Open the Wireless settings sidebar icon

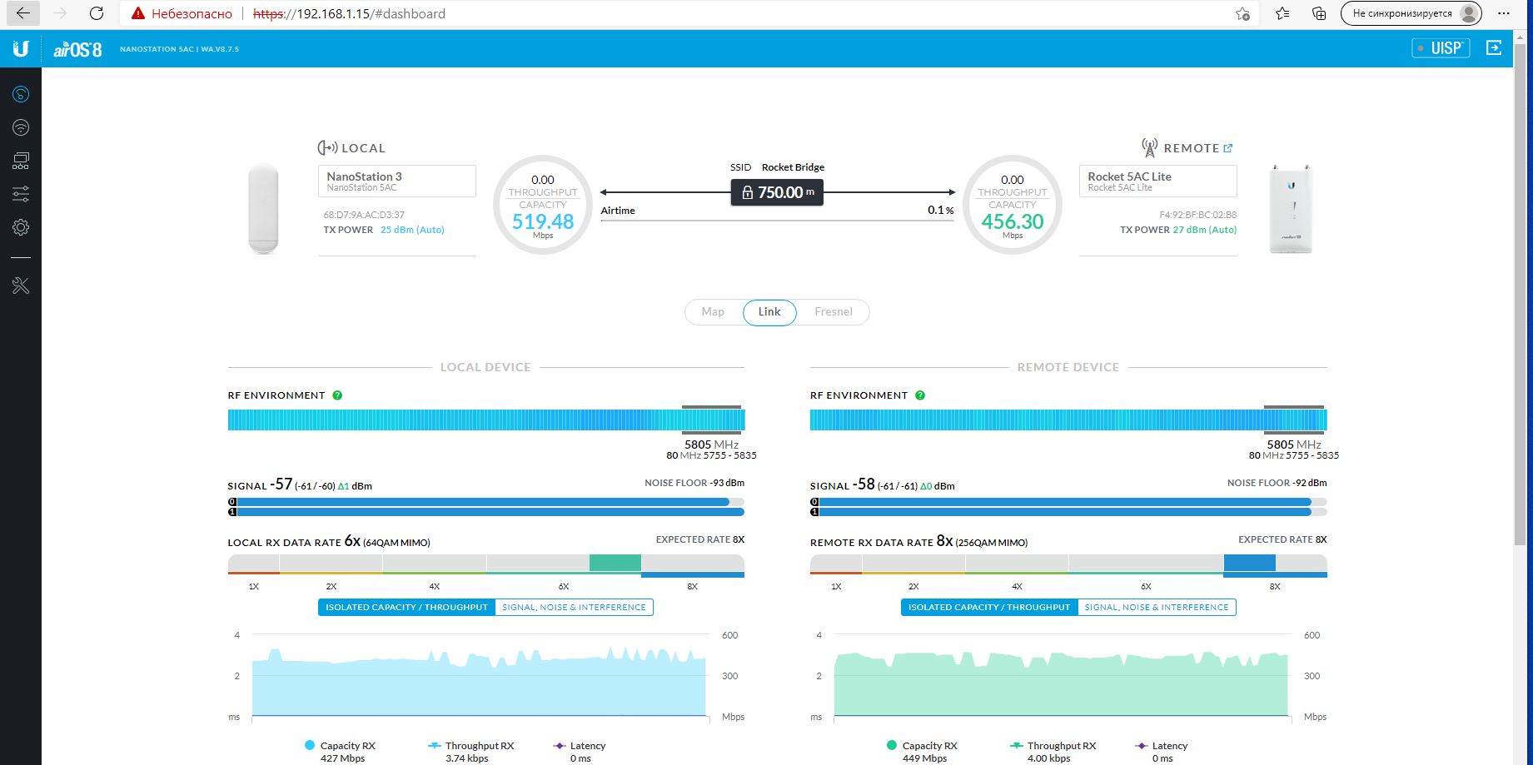pyautogui.click(x=21, y=127)
